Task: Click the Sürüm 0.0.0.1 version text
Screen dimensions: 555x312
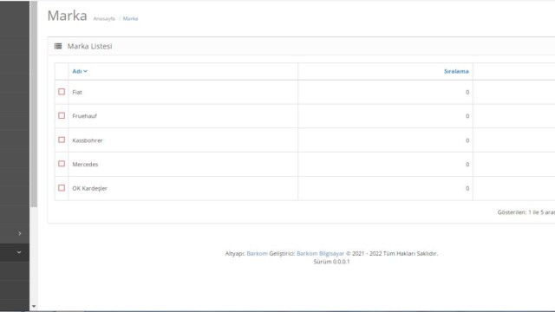Action: (331, 262)
